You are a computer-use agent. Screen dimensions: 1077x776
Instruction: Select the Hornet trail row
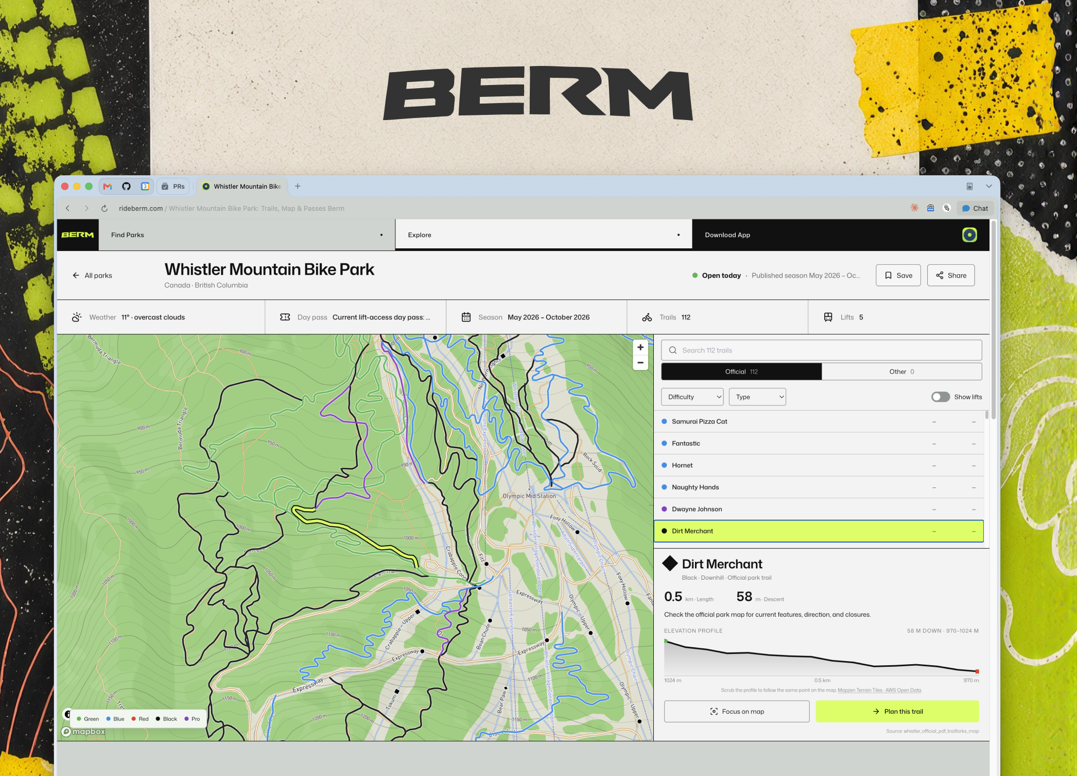coord(819,465)
